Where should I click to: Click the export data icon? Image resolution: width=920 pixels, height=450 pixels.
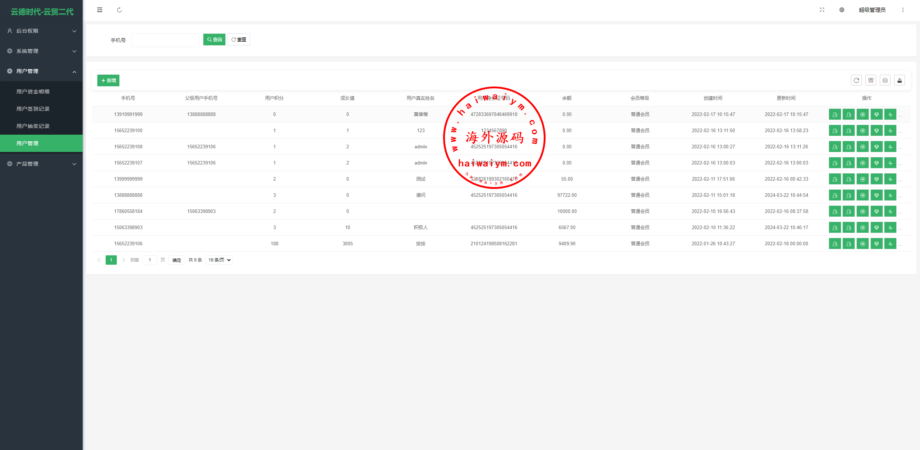click(x=900, y=80)
